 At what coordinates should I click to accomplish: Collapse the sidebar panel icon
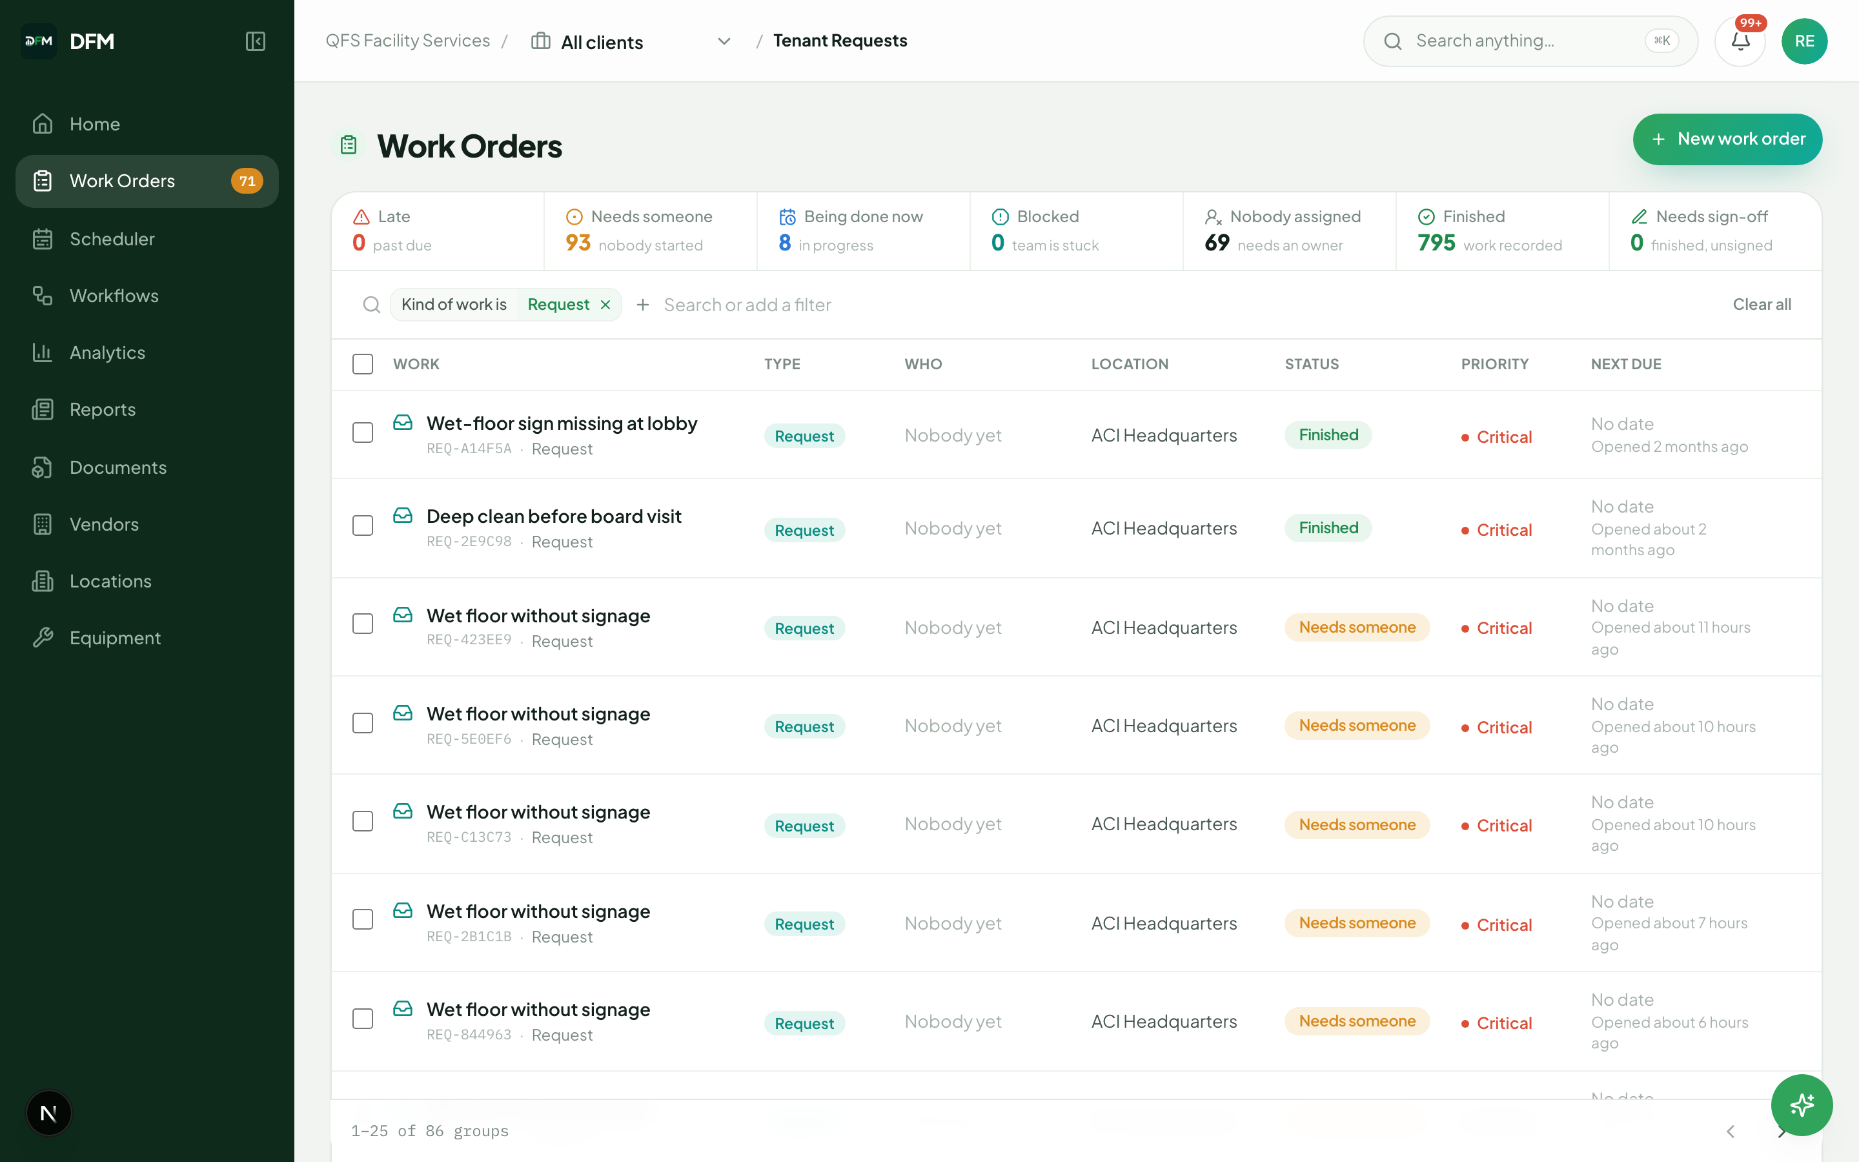(255, 41)
